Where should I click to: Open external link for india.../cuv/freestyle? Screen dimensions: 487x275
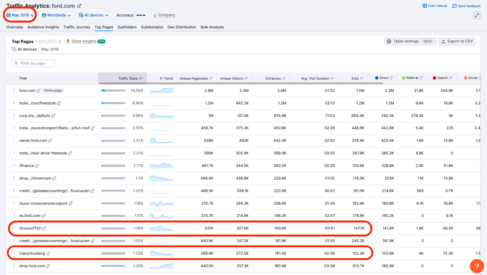(59, 103)
